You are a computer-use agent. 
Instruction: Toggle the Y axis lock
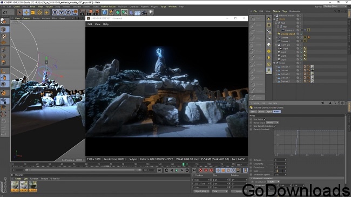(62, 12)
